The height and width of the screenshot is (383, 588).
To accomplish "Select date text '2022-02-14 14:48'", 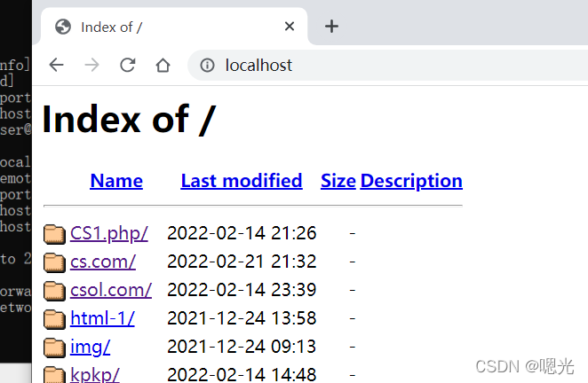I will tap(242, 374).
